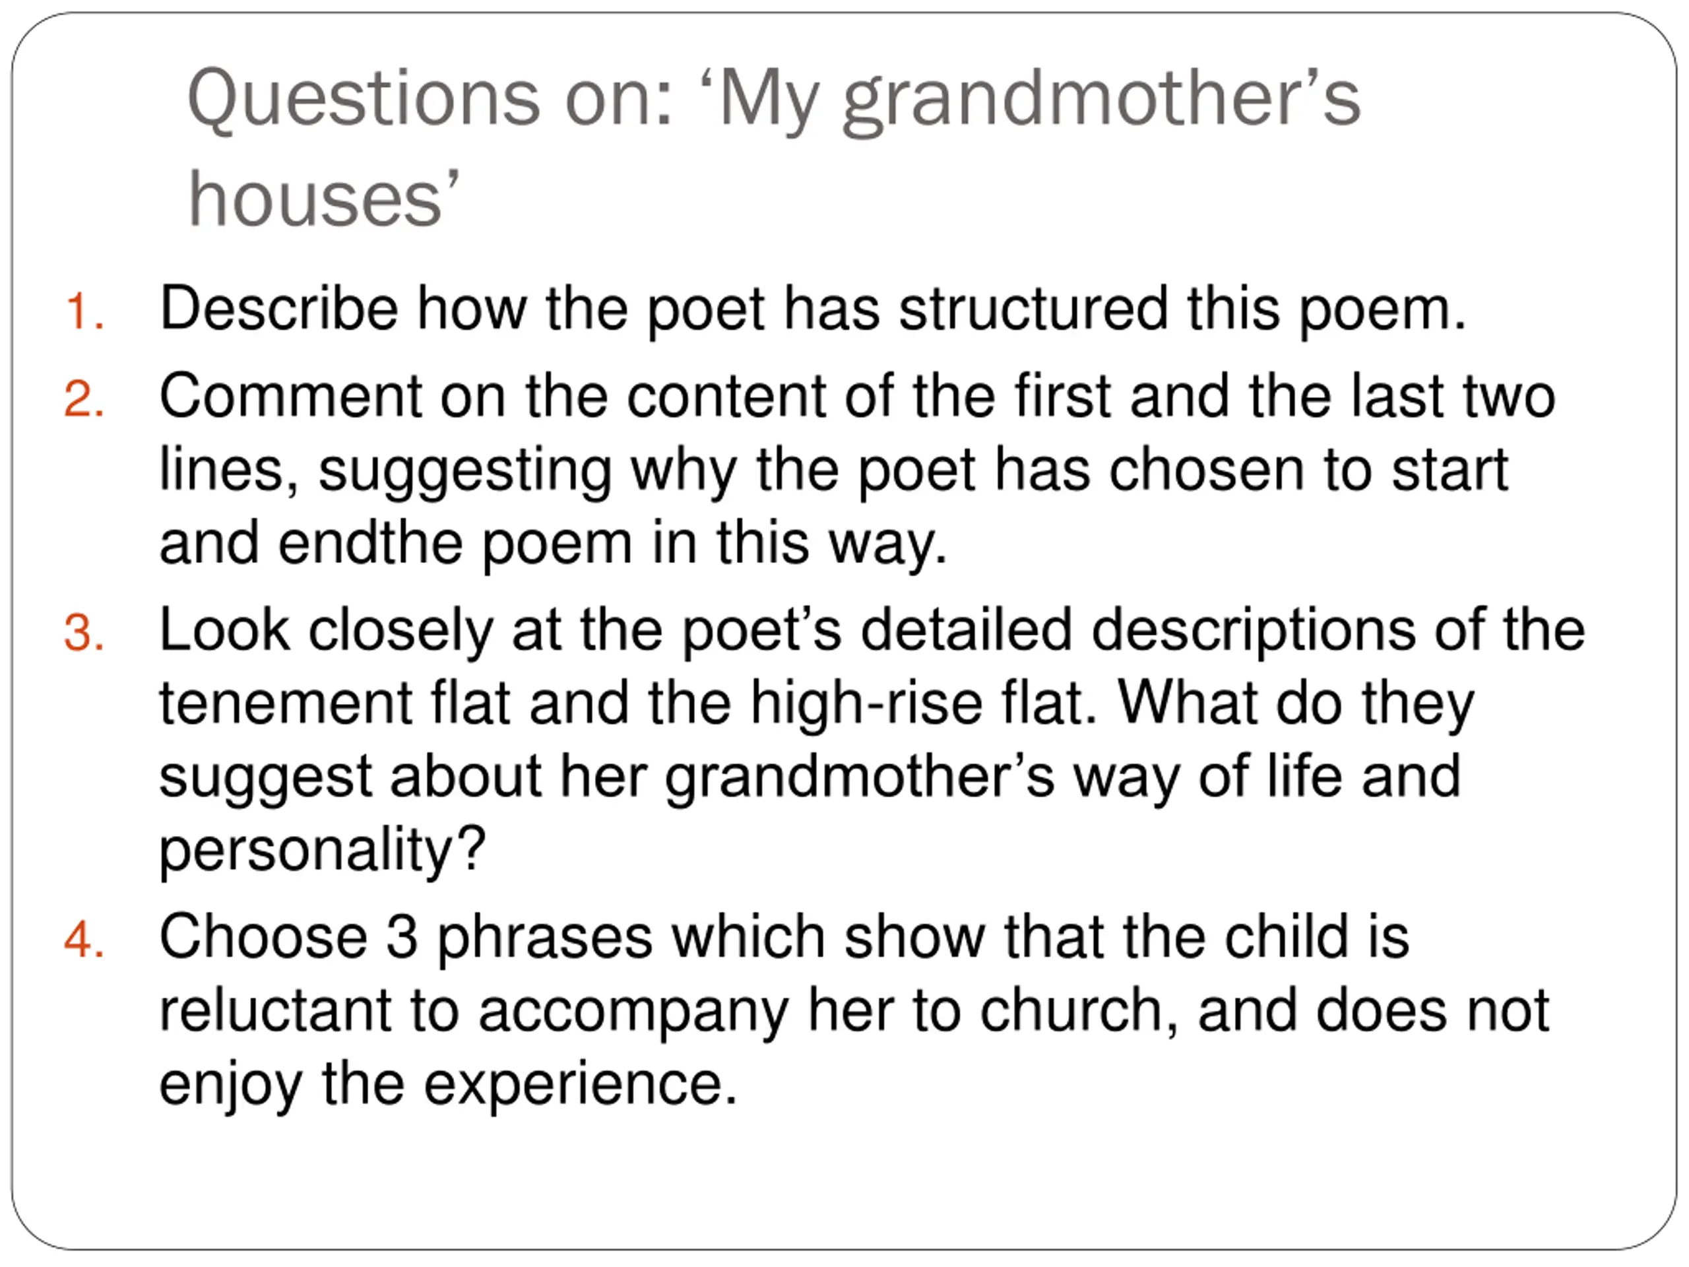
Task: Click the phrase 'tenement flat' in question three
Action: tap(335, 703)
